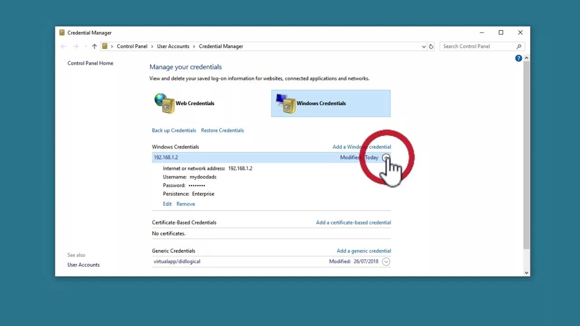Click the vertical scrollbar thumb
The height and width of the screenshot is (326, 580).
click(x=526, y=155)
